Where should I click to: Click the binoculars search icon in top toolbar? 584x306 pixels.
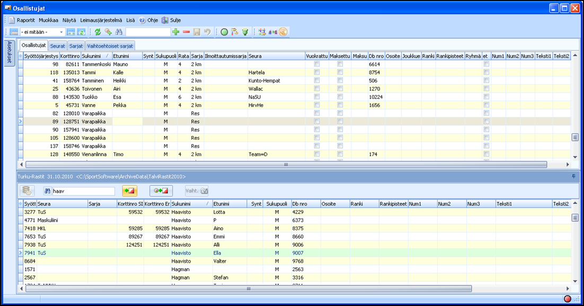(119, 32)
